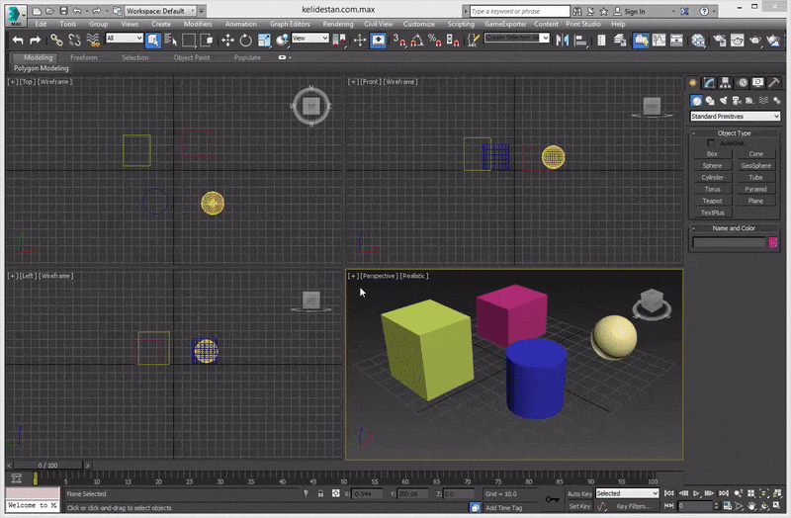Click the time slider handle 0 / 100

47,465
